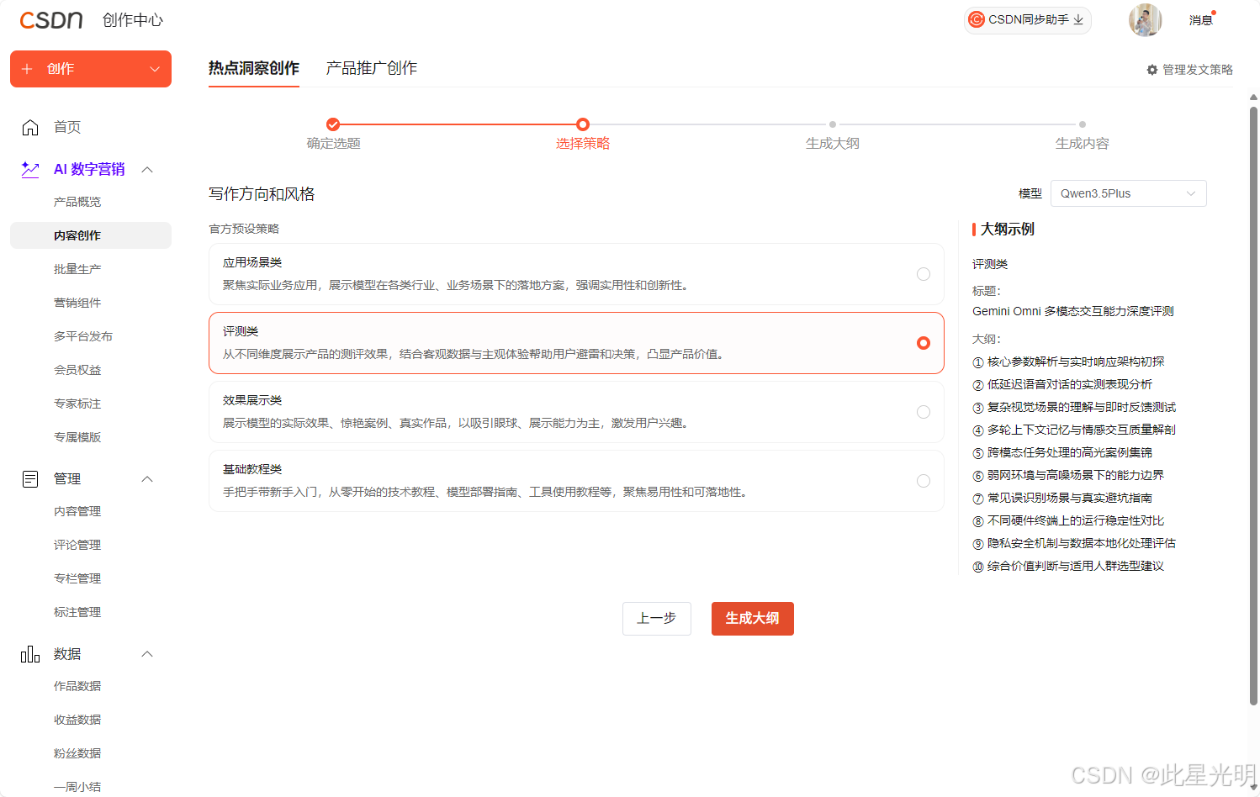Collapse the 管理 section chevron
The height and width of the screenshot is (797, 1260).
pyautogui.click(x=147, y=479)
